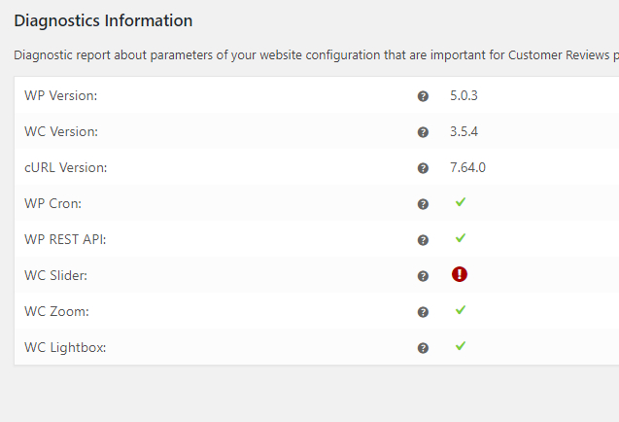Click the green checkmark for WP Cron
Image resolution: width=619 pixels, height=422 pixels.
click(461, 202)
